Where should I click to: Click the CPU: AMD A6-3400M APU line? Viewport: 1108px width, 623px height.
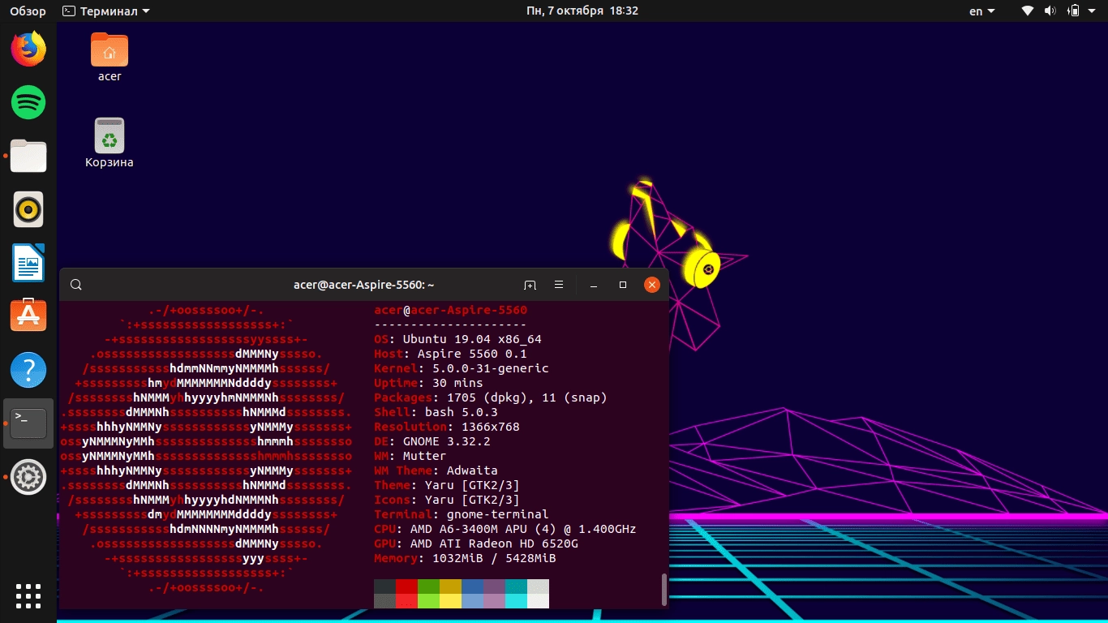coord(505,529)
